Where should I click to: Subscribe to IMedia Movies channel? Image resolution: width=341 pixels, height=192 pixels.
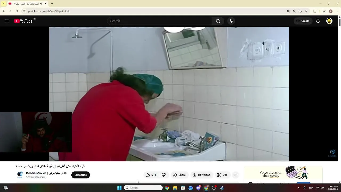tap(81, 175)
